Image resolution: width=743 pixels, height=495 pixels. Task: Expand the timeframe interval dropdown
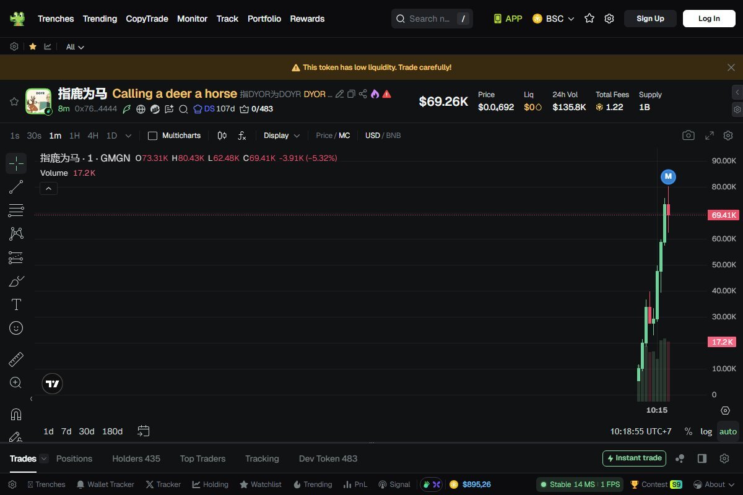(x=128, y=136)
